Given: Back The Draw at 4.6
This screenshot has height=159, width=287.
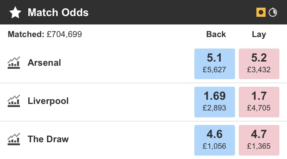Looking at the screenshot, I should [215, 140].
